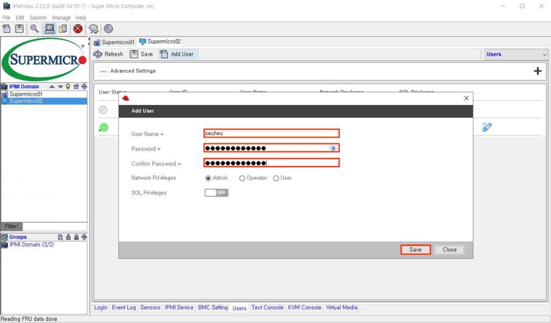Click the highlighted computer monitor toolbar icon

point(50,29)
